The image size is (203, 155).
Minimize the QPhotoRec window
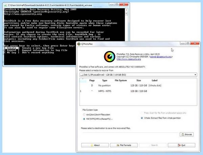183,43
